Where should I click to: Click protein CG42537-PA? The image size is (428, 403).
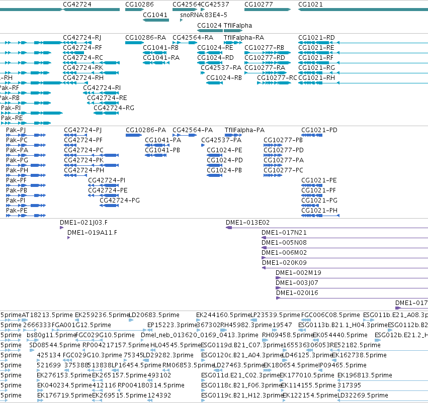click(x=221, y=140)
